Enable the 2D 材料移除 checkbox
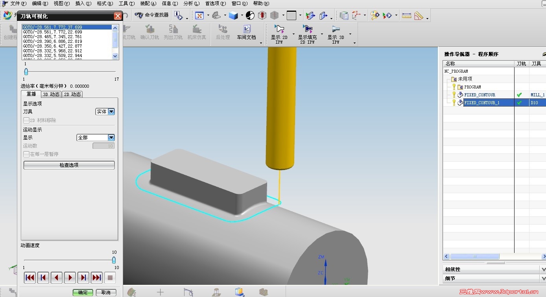This screenshot has height=297, width=546. 26,120
